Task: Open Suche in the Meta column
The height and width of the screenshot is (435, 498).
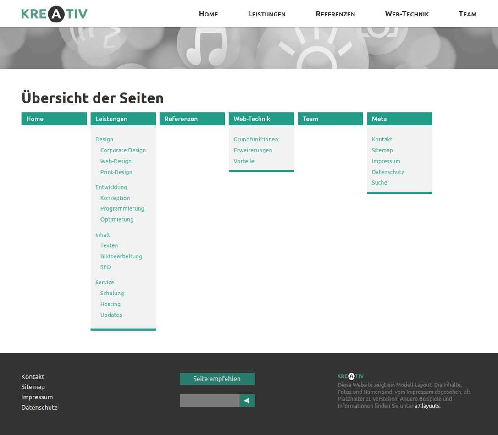Action: (x=379, y=183)
